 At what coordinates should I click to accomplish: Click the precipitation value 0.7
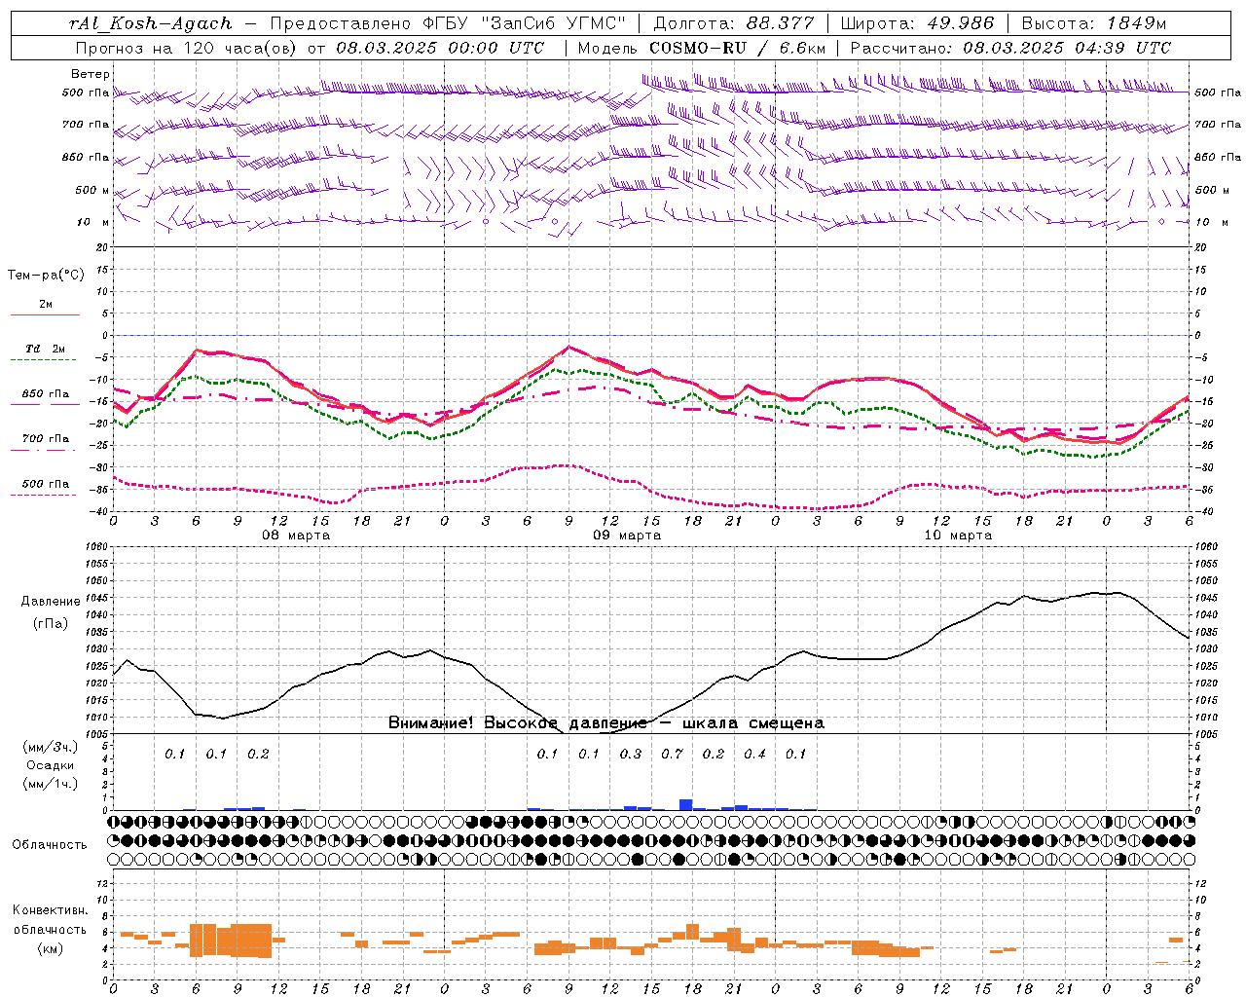point(672,754)
